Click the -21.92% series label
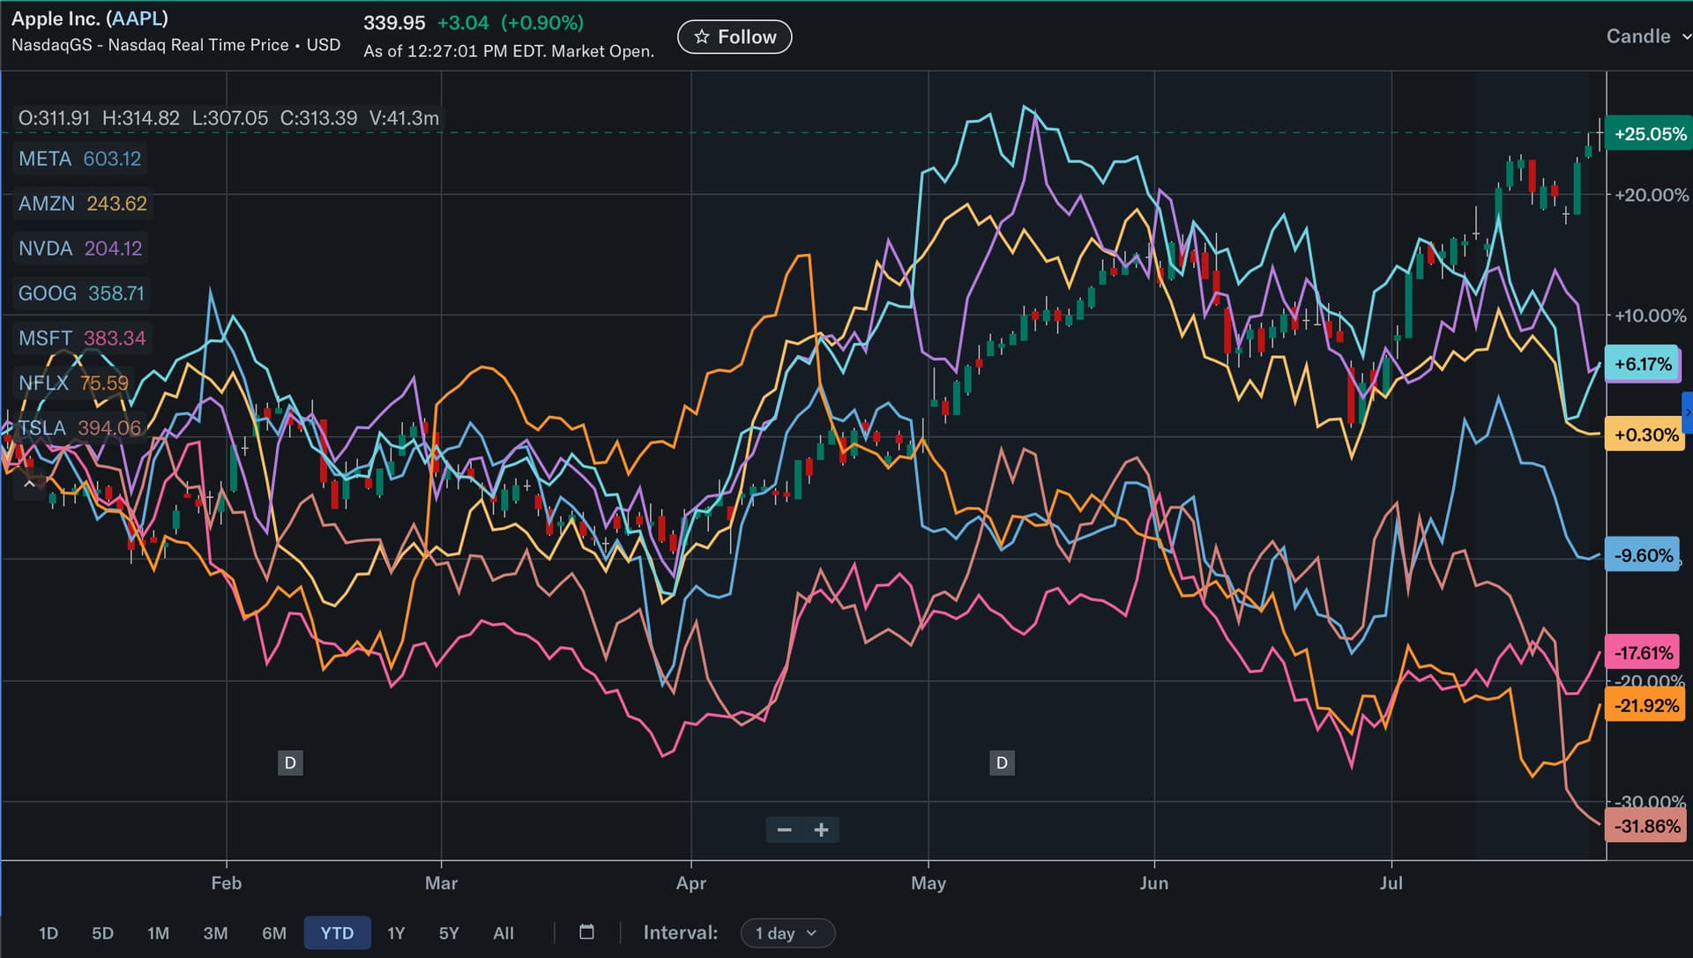 pos(1645,706)
